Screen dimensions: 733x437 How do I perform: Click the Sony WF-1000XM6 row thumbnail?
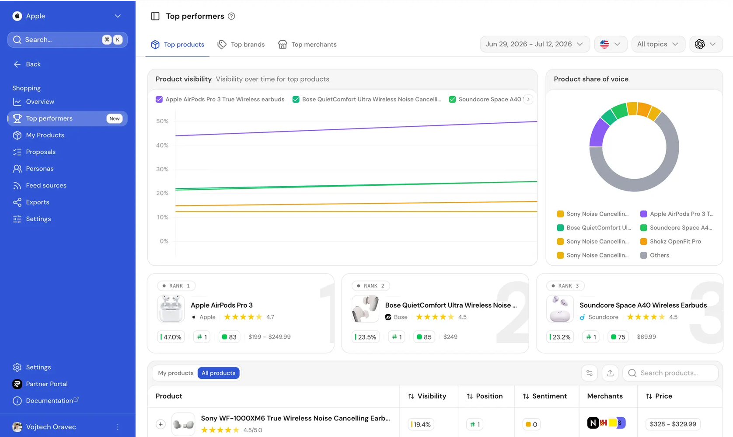[183, 424]
